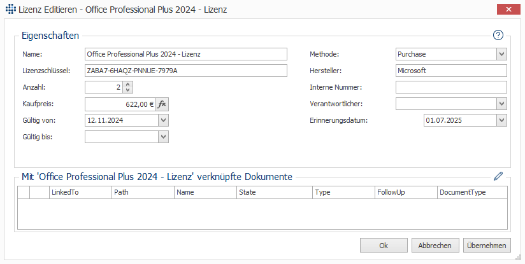
Task: Click the Gültig von date text 12.11.2024
Action: pyautogui.click(x=105, y=120)
